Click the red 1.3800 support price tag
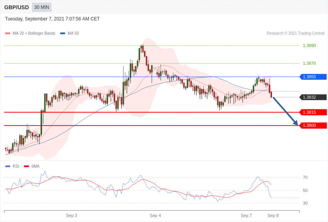This screenshot has width=328, height=222. pos(313,126)
